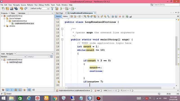Image resolution: width=180 pixels, height=101 pixels.
Task: Click the Start Macro Recording red icon
Action: click(120, 17)
